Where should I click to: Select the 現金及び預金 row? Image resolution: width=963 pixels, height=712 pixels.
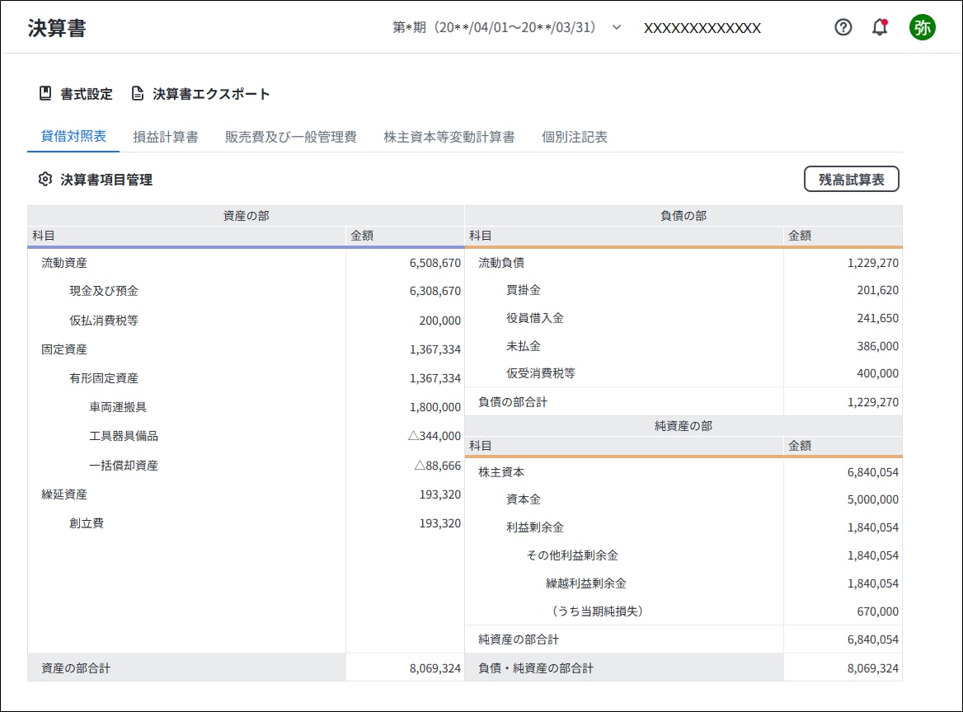[x=246, y=291]
